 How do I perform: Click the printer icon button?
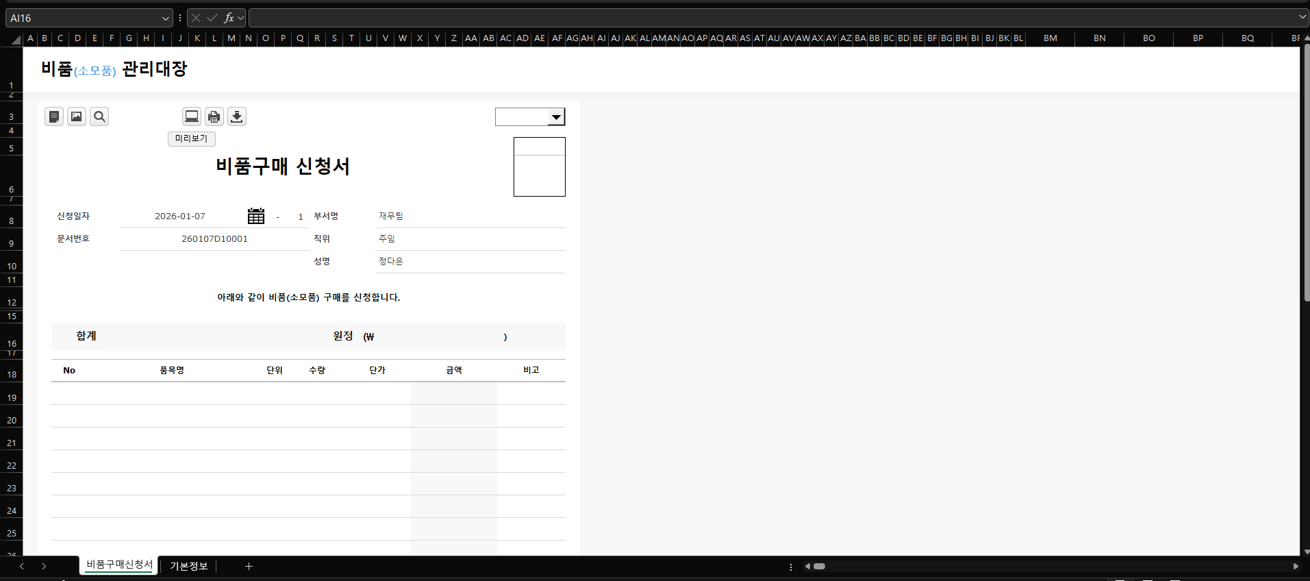214,116
